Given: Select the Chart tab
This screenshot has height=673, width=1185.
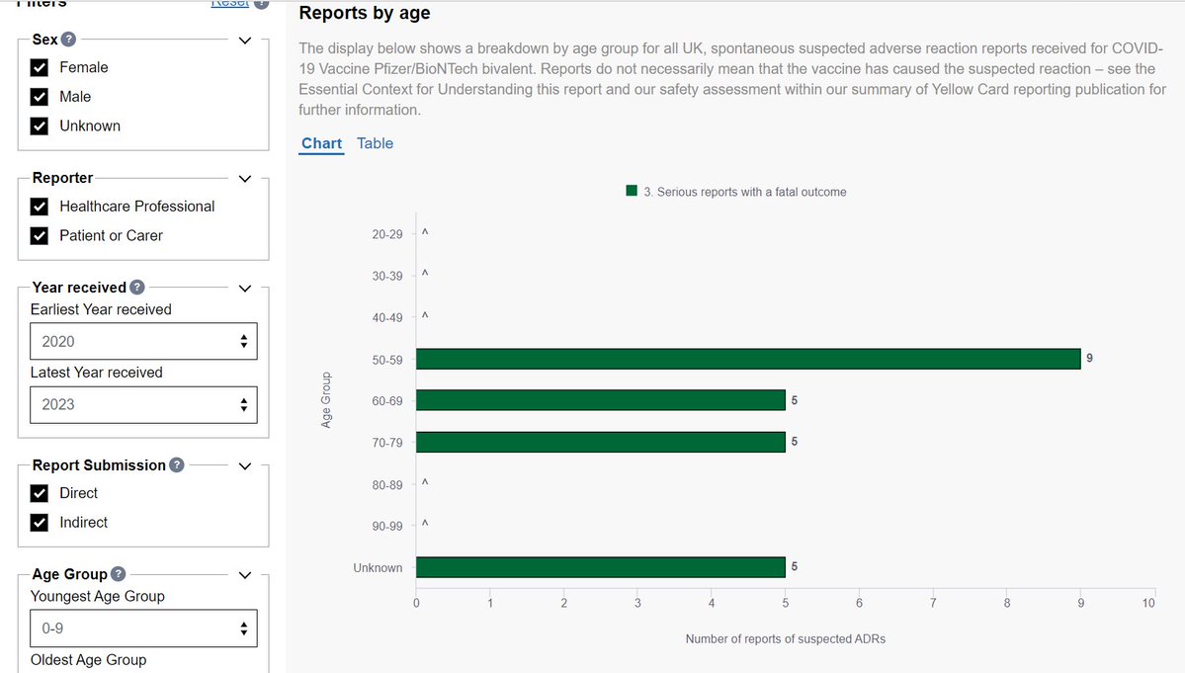Looking at the screenshot, I should (x=321, y=143).
